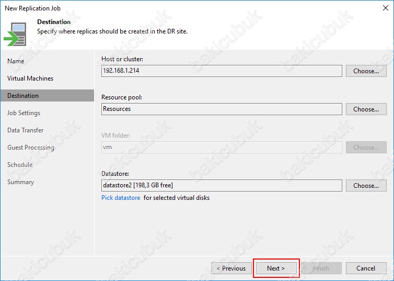Go to the Name wizard step
This screenshot has width=394, height=281.
point(16,61)
